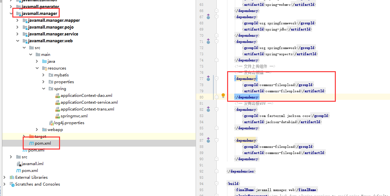Open applicationContext-dao.xml file
Image resolution: width=390 pixels, height=196 pixels.
point(86,96)
